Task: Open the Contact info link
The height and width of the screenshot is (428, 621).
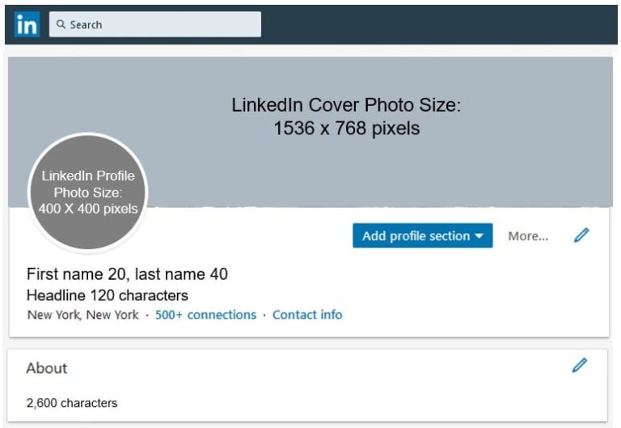Action: [307, 315]
